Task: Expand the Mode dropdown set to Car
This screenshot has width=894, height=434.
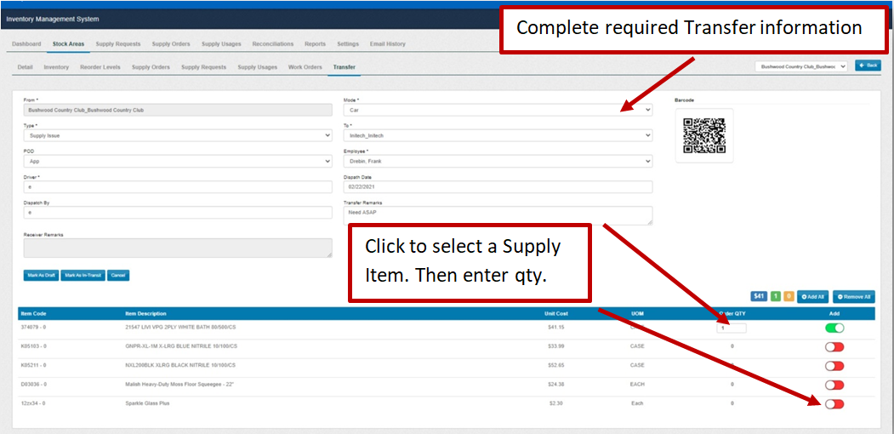Action: click(497, 110)
